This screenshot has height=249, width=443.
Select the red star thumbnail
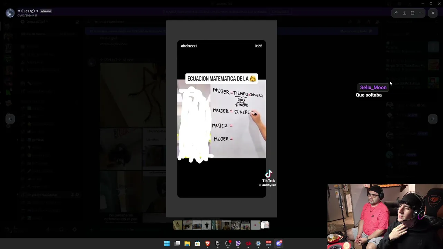[255, 225]
